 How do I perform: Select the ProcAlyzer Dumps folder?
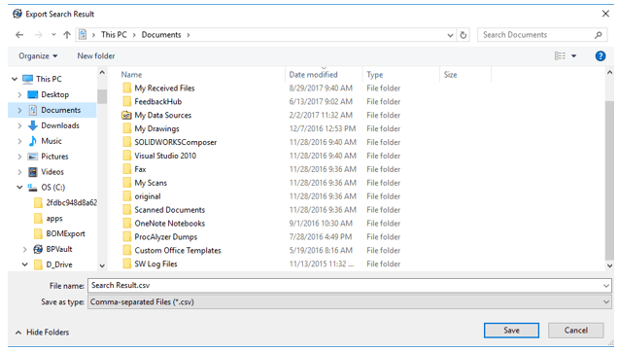[x=165, y=237]
